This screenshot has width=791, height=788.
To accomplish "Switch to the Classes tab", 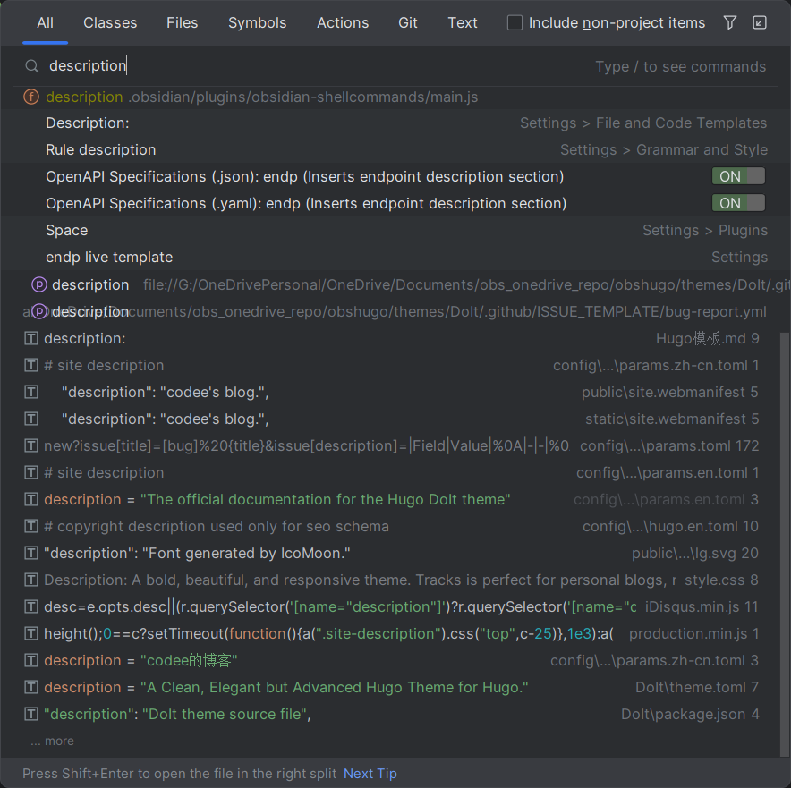I will coord(110,23).
